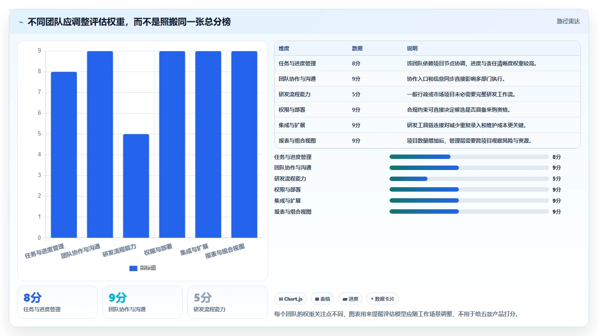Screen dimensions: 598x336
Task: Click the 团队协作与沟通 progress bar
Action: pyautogui.click(x=469, y=168)
